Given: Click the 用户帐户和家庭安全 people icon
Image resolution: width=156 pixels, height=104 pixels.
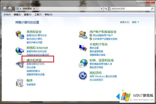Looking at the screenshot, I should click(x=83, y=34).
